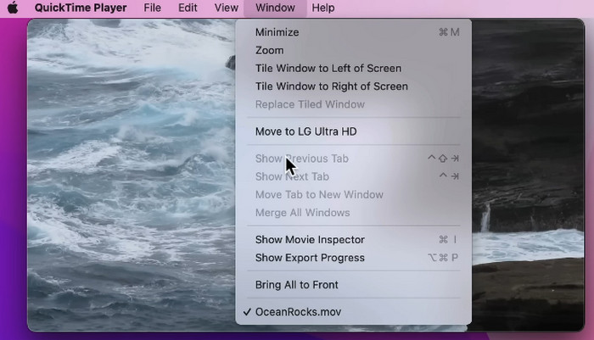Open the View menu
Image resolution: width=594 pixels, height=340 pixels.
pos(227,8)
